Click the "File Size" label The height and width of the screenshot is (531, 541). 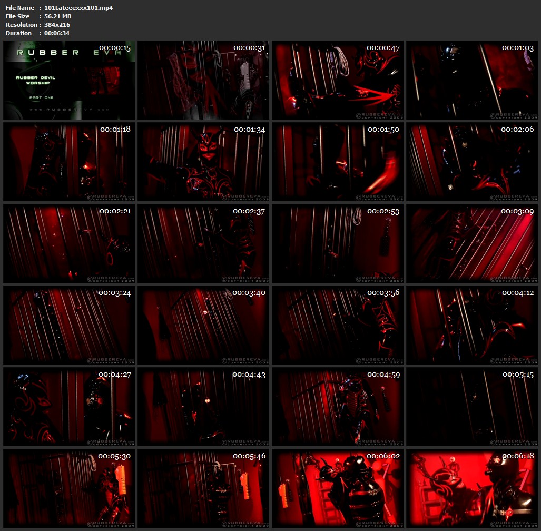click(x=17, y=16)
